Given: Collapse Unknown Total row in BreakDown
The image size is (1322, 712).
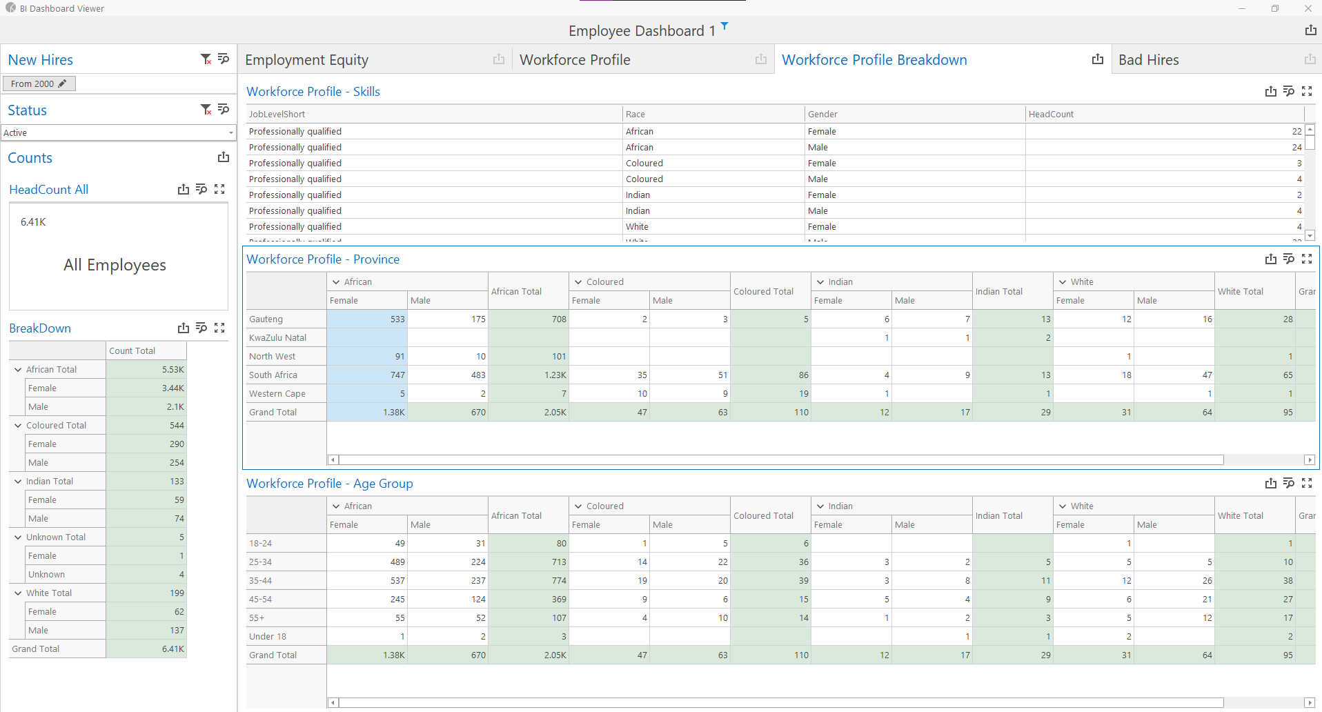Looking at the screenshot, I should click(x=18, y=537).
